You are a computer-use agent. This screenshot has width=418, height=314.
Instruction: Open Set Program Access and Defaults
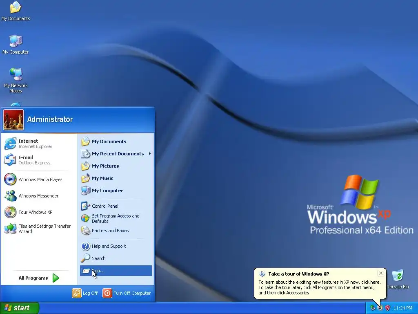pyautogui.click(x=116, y=218)
